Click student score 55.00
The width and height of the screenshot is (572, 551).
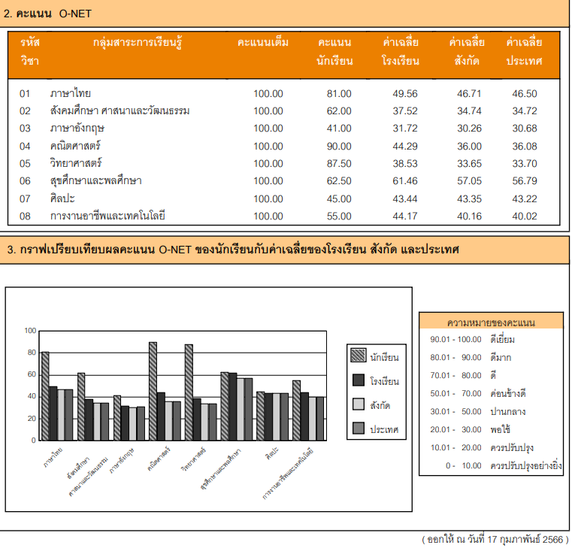click(x=339, y=216)
